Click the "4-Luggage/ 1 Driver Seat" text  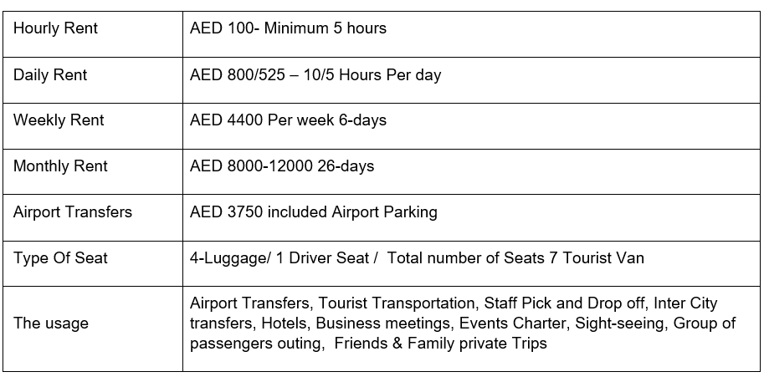point(279,258)
